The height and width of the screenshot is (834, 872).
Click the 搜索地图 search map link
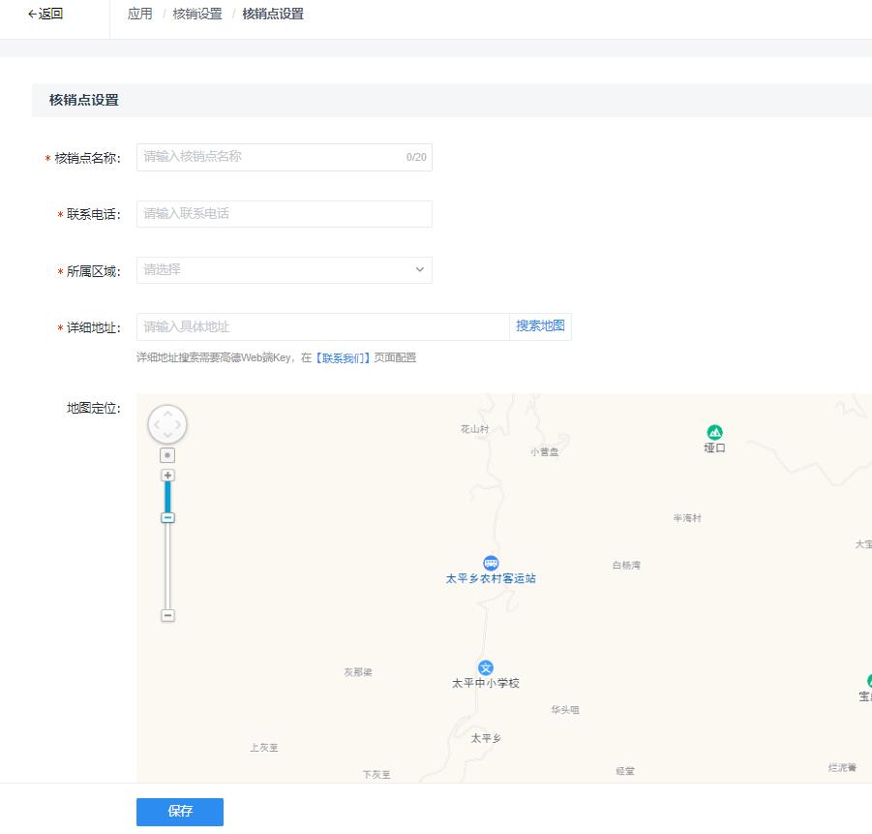click(540, 326)
